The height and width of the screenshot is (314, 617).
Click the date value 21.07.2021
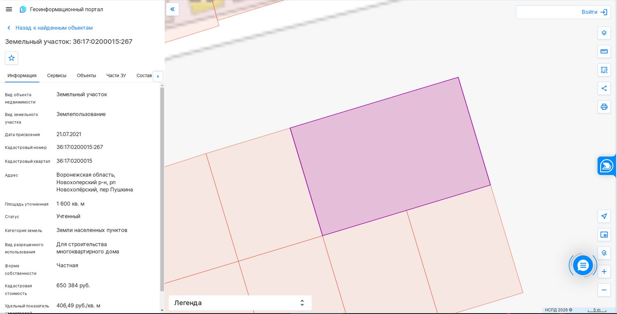(69, 134)
